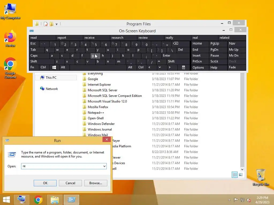Select the Mozilla Firefox folder
The width and height of the screenshot is (274, 205).
(98, 107)
